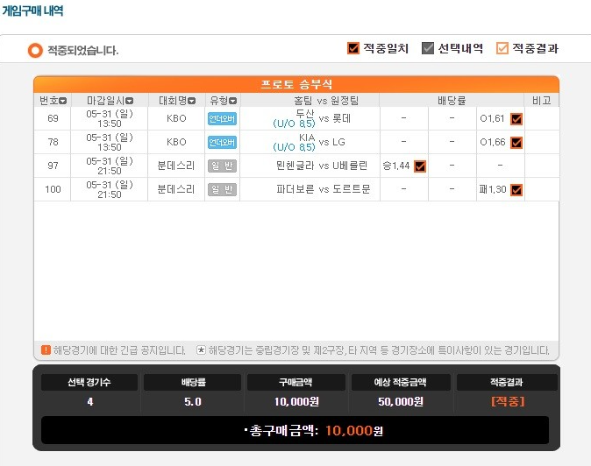Click 파더보른 vs 도르트문 matchup text
The height and width of the screenshot is (466, 591).
pos(324,189)
